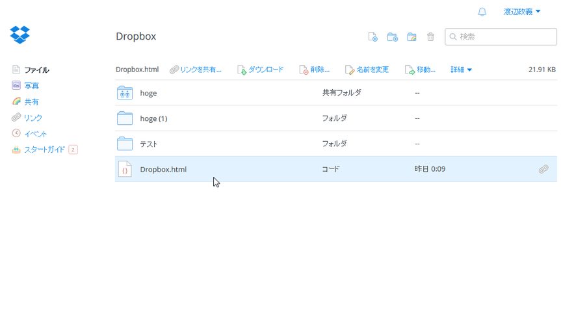561x329 pixels.
Task: Click ダウンロード action link
Action: click(261, 70)
